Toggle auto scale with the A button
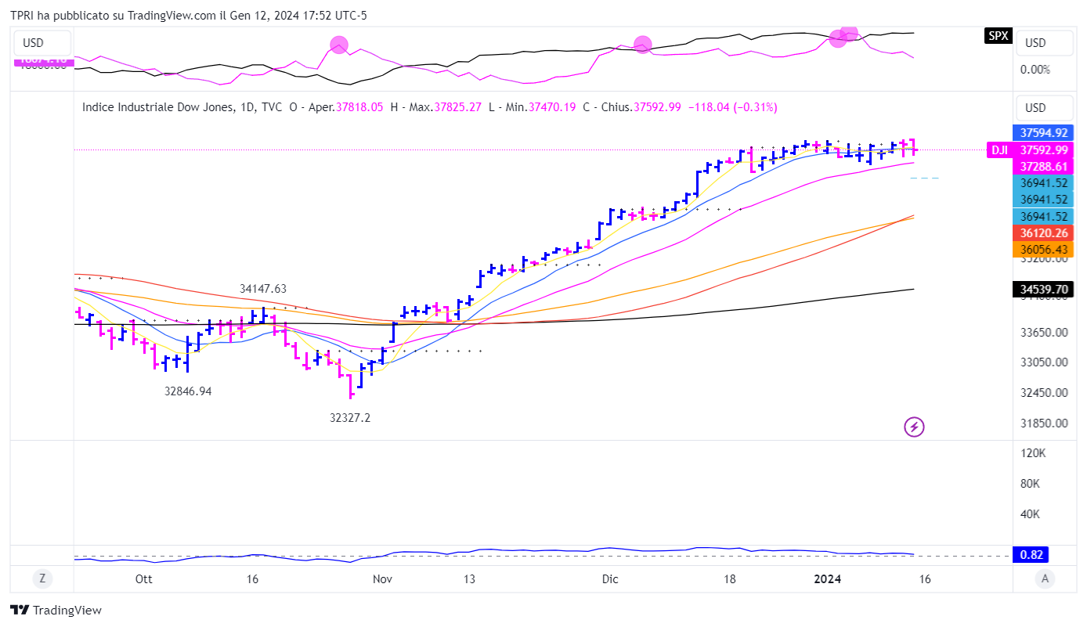 point(1043,579)
